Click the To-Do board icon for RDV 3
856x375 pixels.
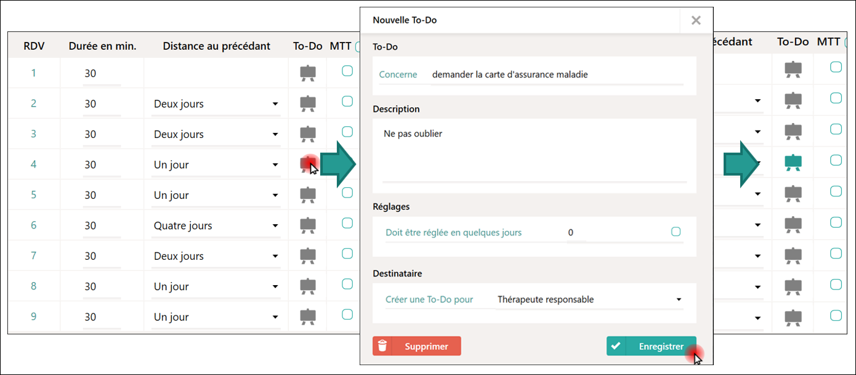[x=307, y=134]
